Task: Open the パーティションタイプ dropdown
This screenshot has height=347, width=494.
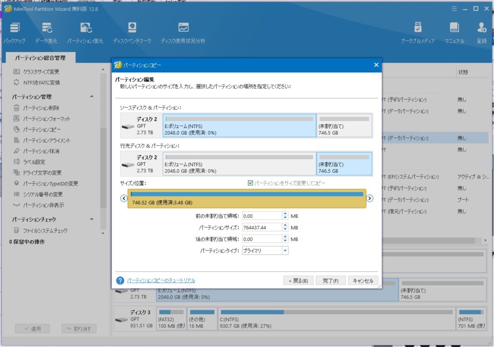Action: click(265, 250)
